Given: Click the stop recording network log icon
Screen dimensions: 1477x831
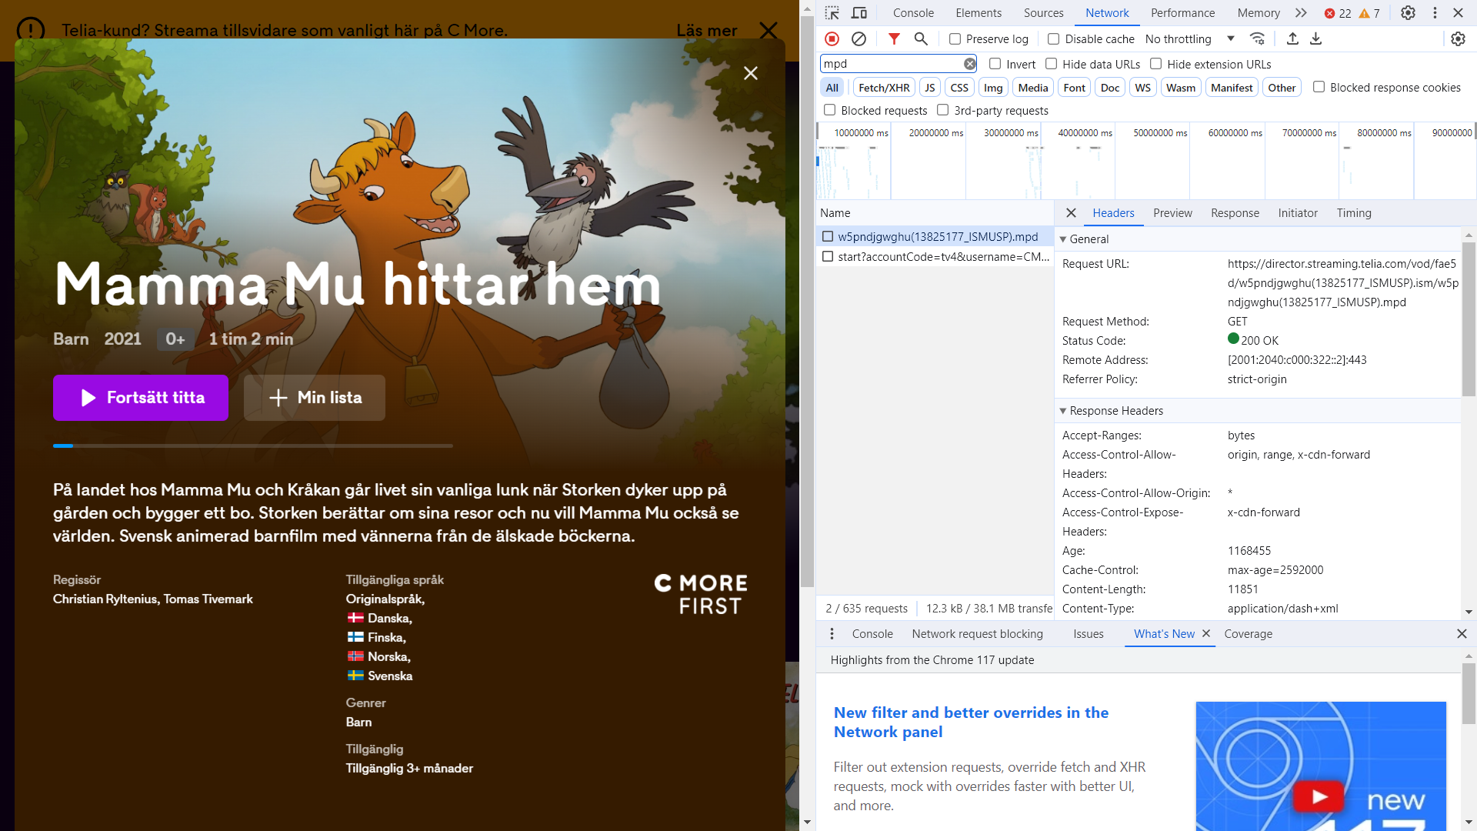Looking at the screenshot, I should pos(832,38).
